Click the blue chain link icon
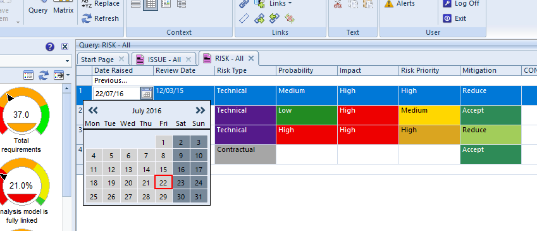 (244, 4)
